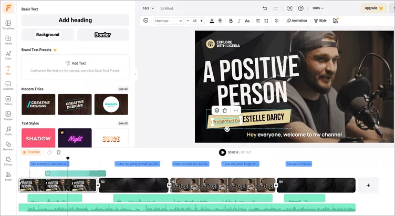Open the Animation tab for text
395x216 pixels.
click(297, 20)
